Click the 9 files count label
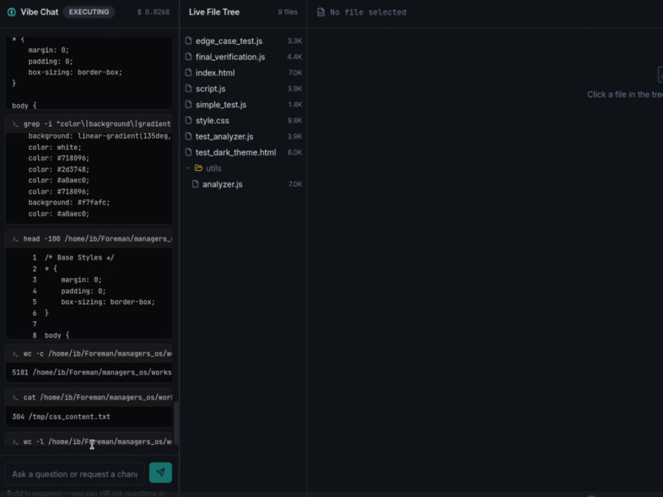 click(288, 12)
